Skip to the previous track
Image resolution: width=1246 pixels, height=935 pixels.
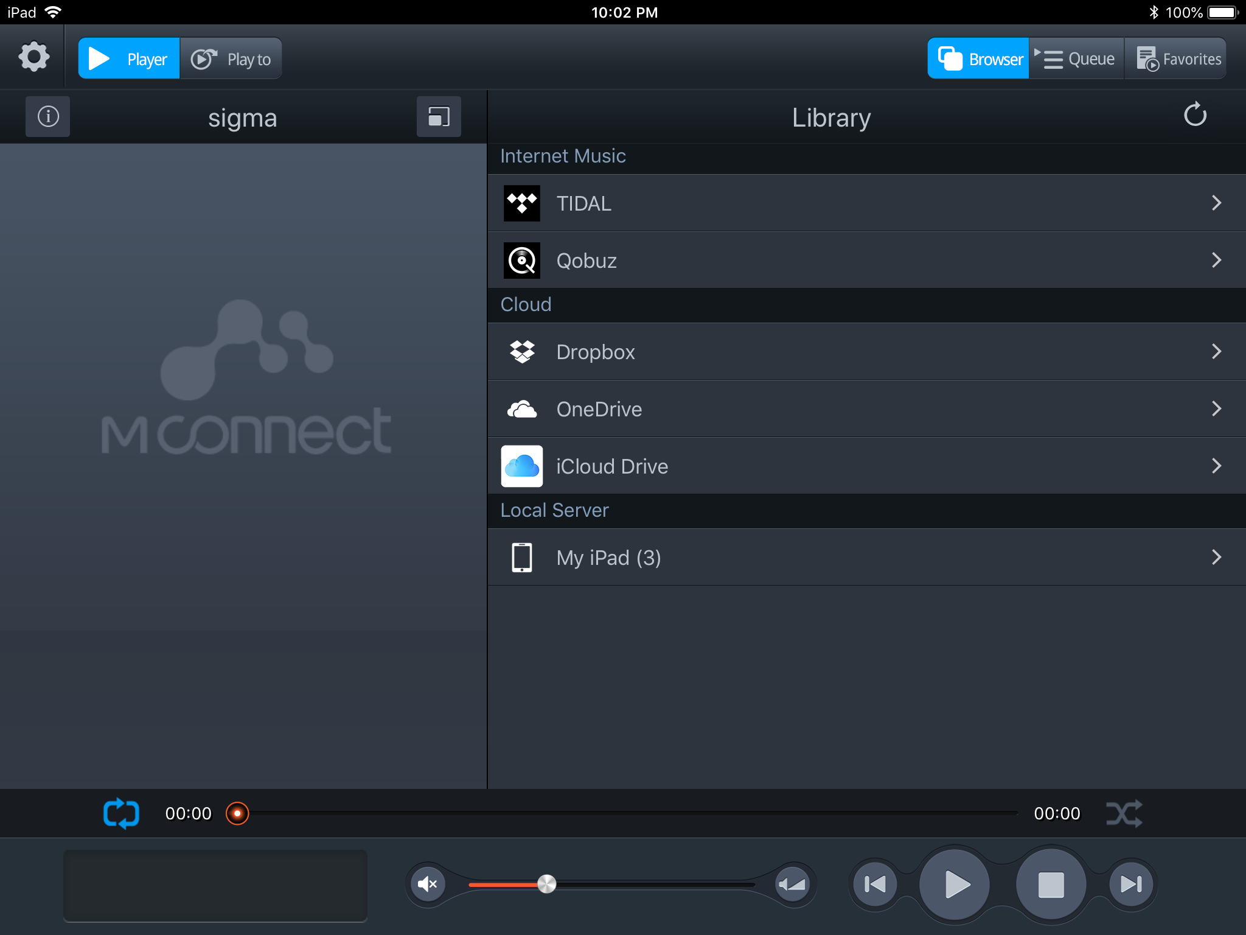875,884
